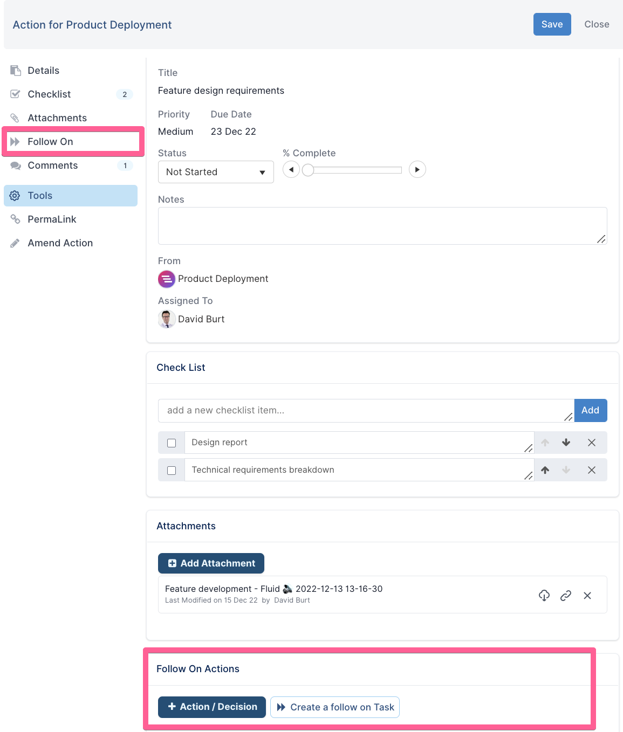Screen dimensions: 623x732
Task: Decrease percent complete with left arrow
Action: click(291, 170)
